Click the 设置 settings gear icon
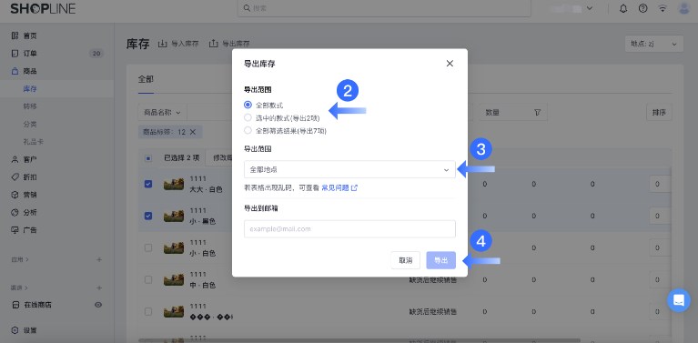This screenshot has height=343, width=698. pyautogui.click(x=15, y=330)
